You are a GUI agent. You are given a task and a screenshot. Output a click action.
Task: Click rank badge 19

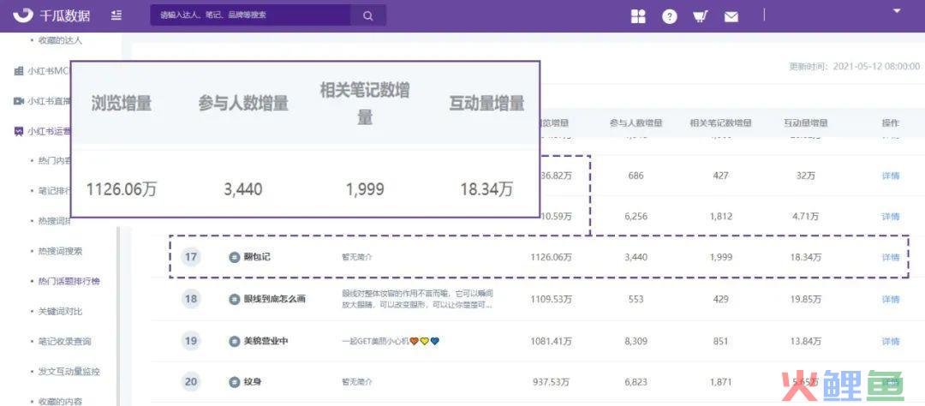[190, 341]
